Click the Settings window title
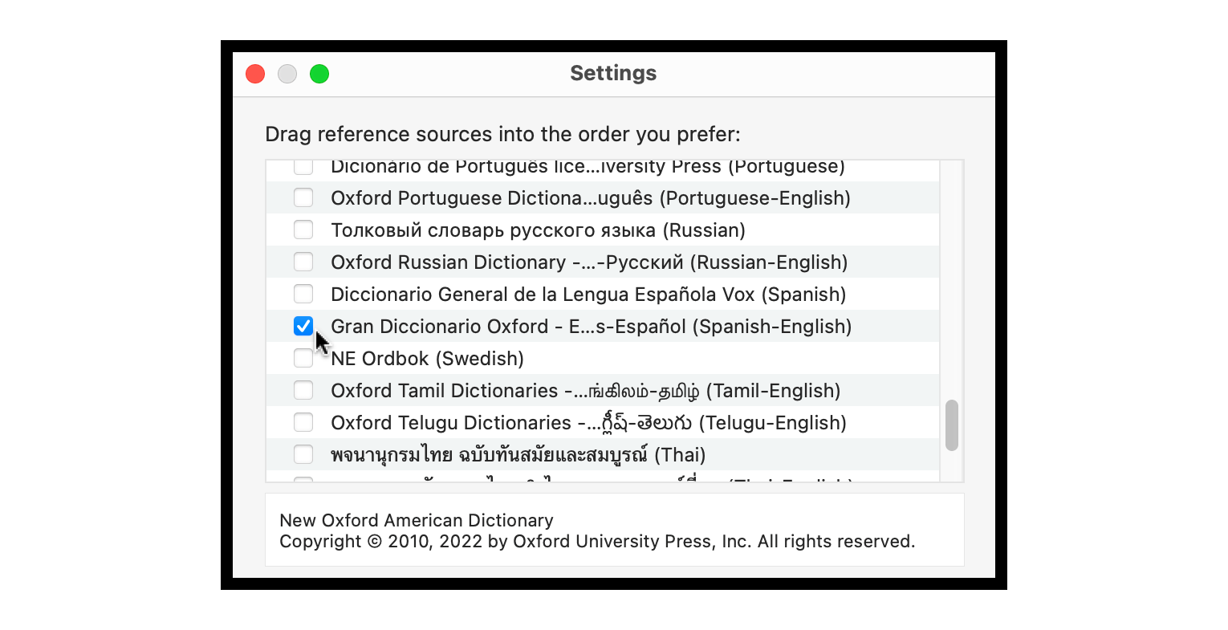 click(x=612, y=73)
